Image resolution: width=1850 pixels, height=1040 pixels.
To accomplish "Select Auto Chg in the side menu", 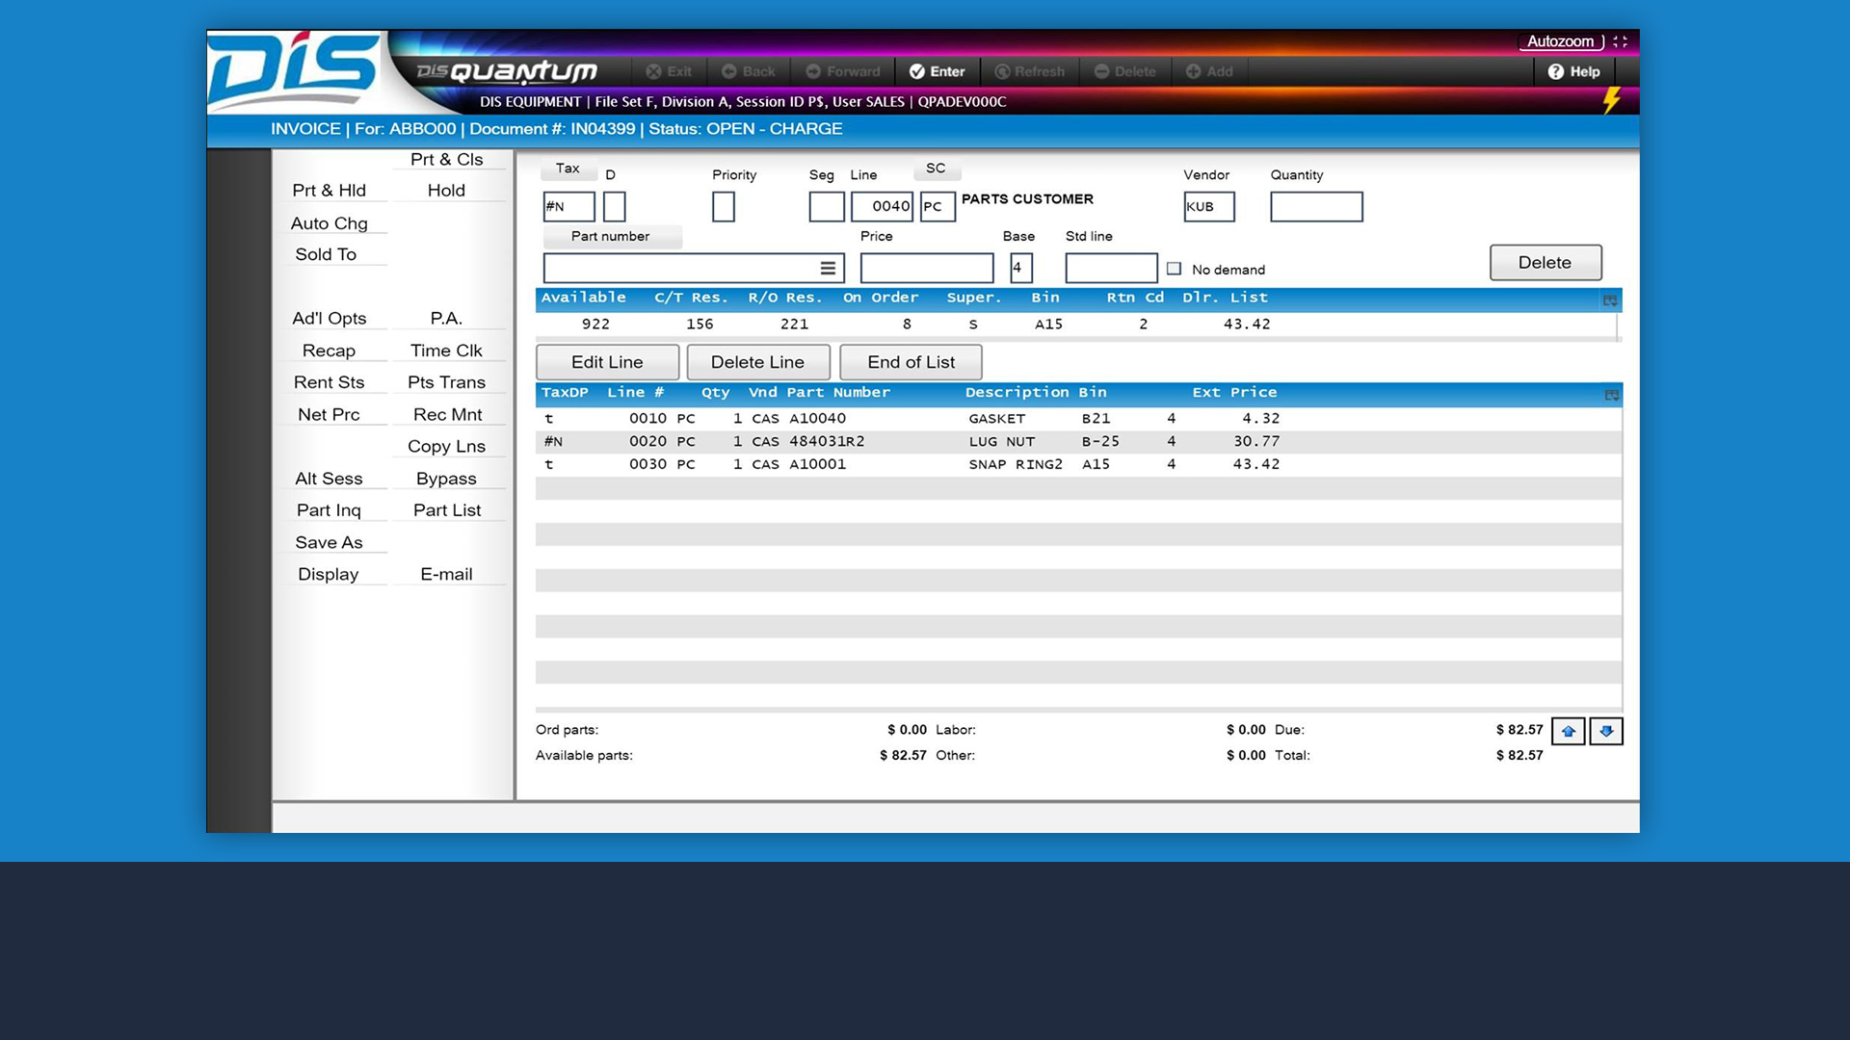I will coord(330,222).
